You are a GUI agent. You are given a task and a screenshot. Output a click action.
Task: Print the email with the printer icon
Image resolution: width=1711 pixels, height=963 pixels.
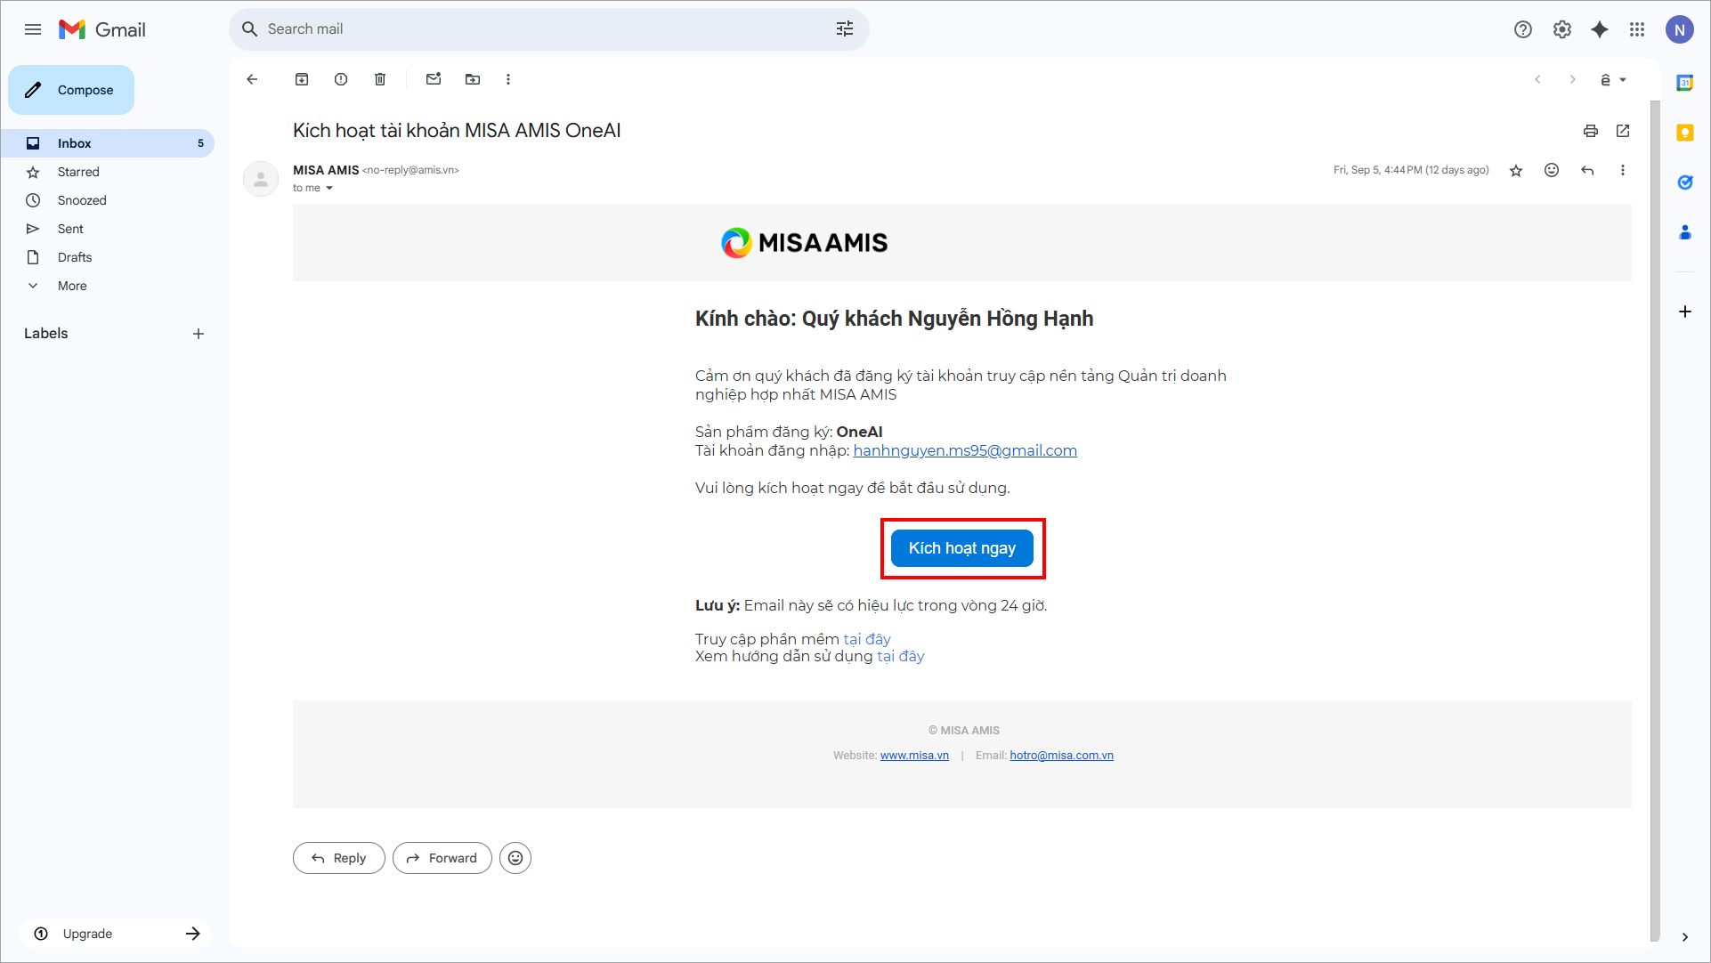(x=1591, y=131)
